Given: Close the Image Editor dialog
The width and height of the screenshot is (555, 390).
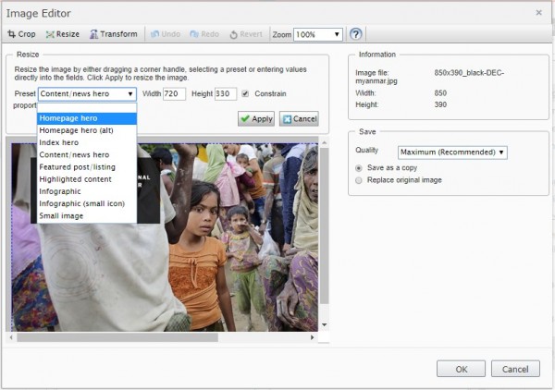Looking at the screenshot, I should pyautogui.click(x=538, y=13).
